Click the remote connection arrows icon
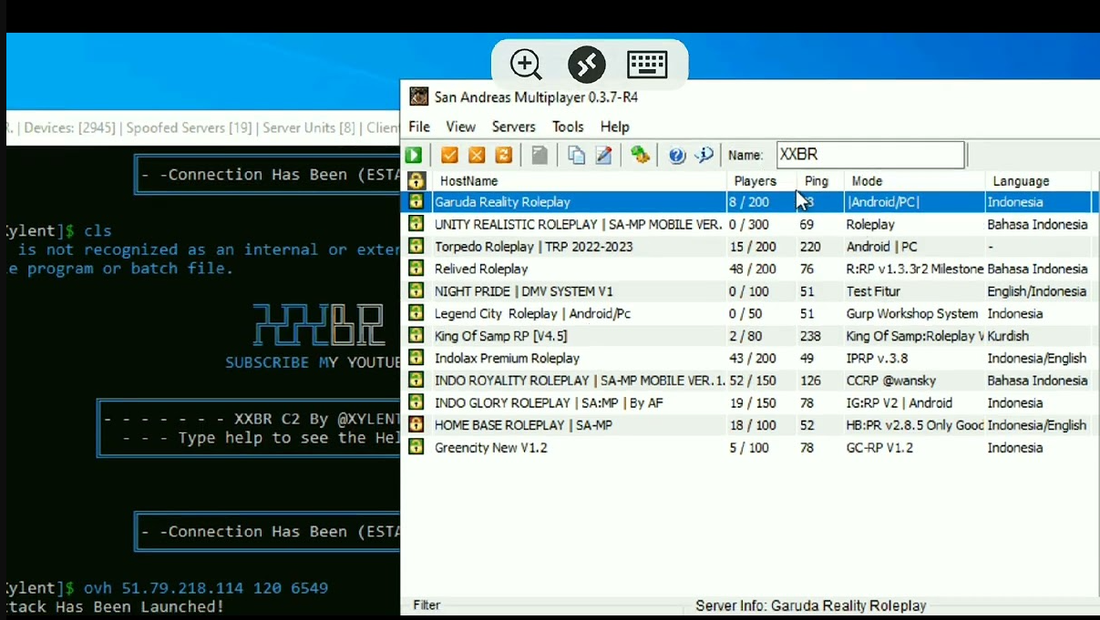 point(587,65)
